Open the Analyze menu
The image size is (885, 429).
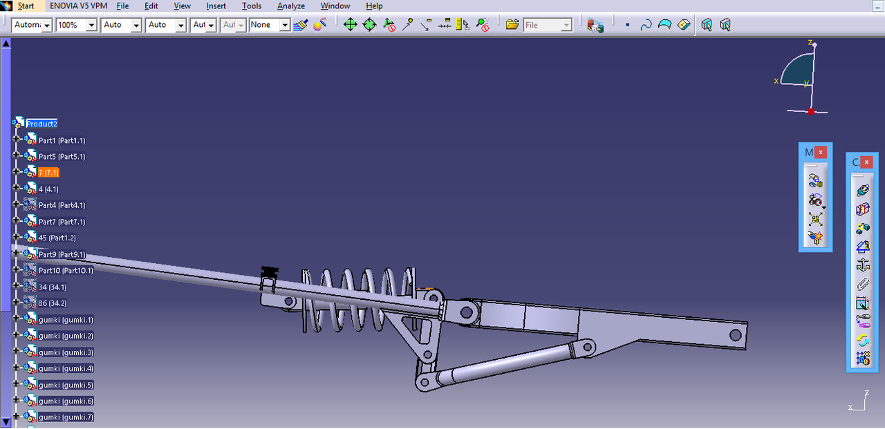coord(291,6)
